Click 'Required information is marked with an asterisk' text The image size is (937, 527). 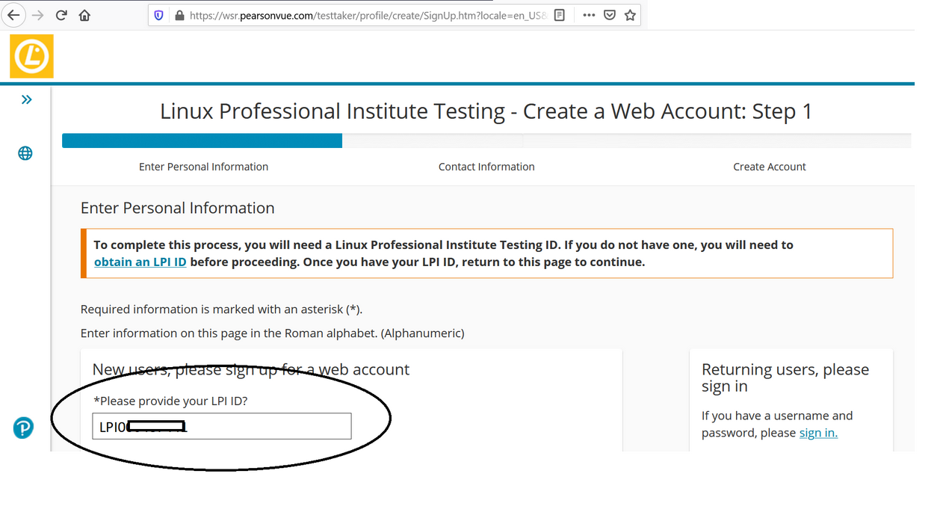click(x=221, y=309)
